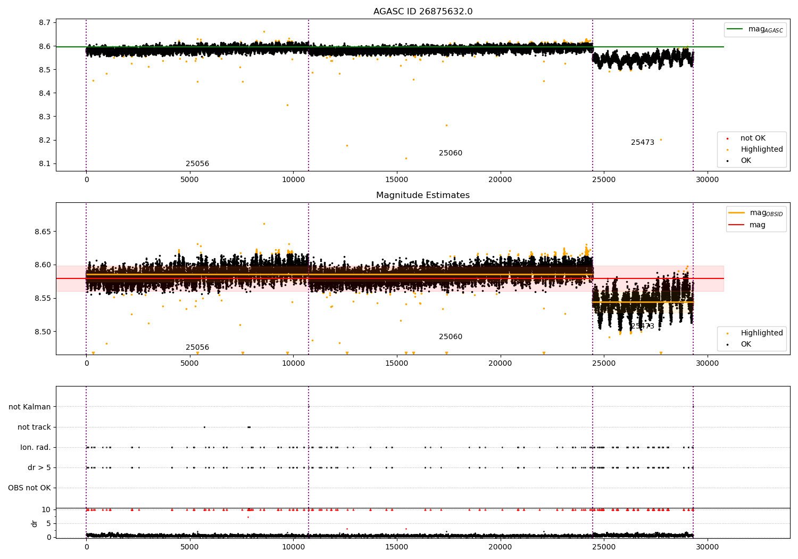Click the 'Magnitude Estimates' plot title

pos(423,195)
